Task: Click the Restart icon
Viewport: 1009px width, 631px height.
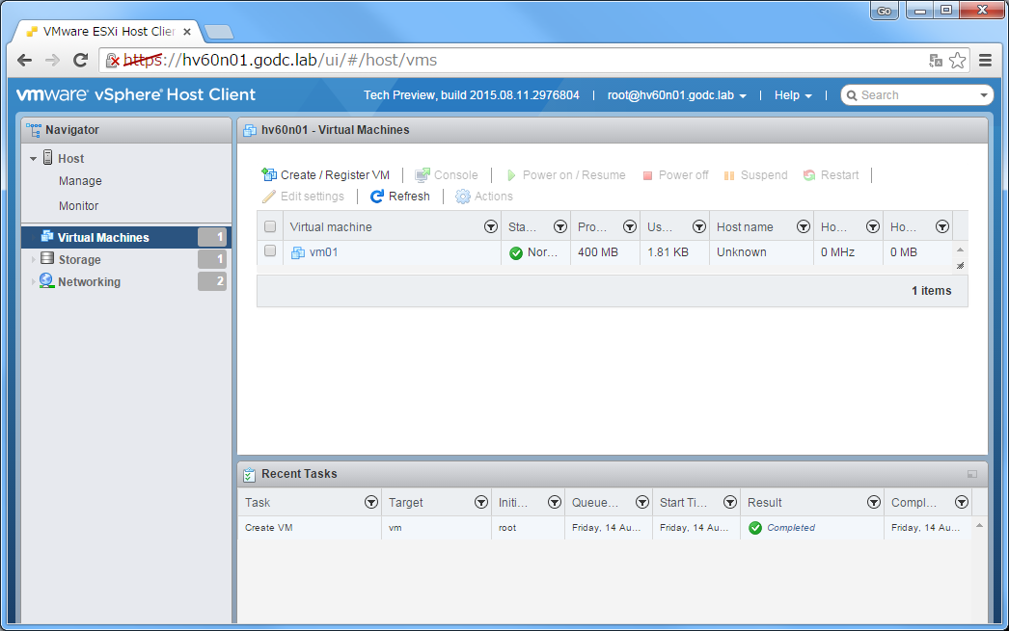Action: pyautogui.click(x=809, y=174)
